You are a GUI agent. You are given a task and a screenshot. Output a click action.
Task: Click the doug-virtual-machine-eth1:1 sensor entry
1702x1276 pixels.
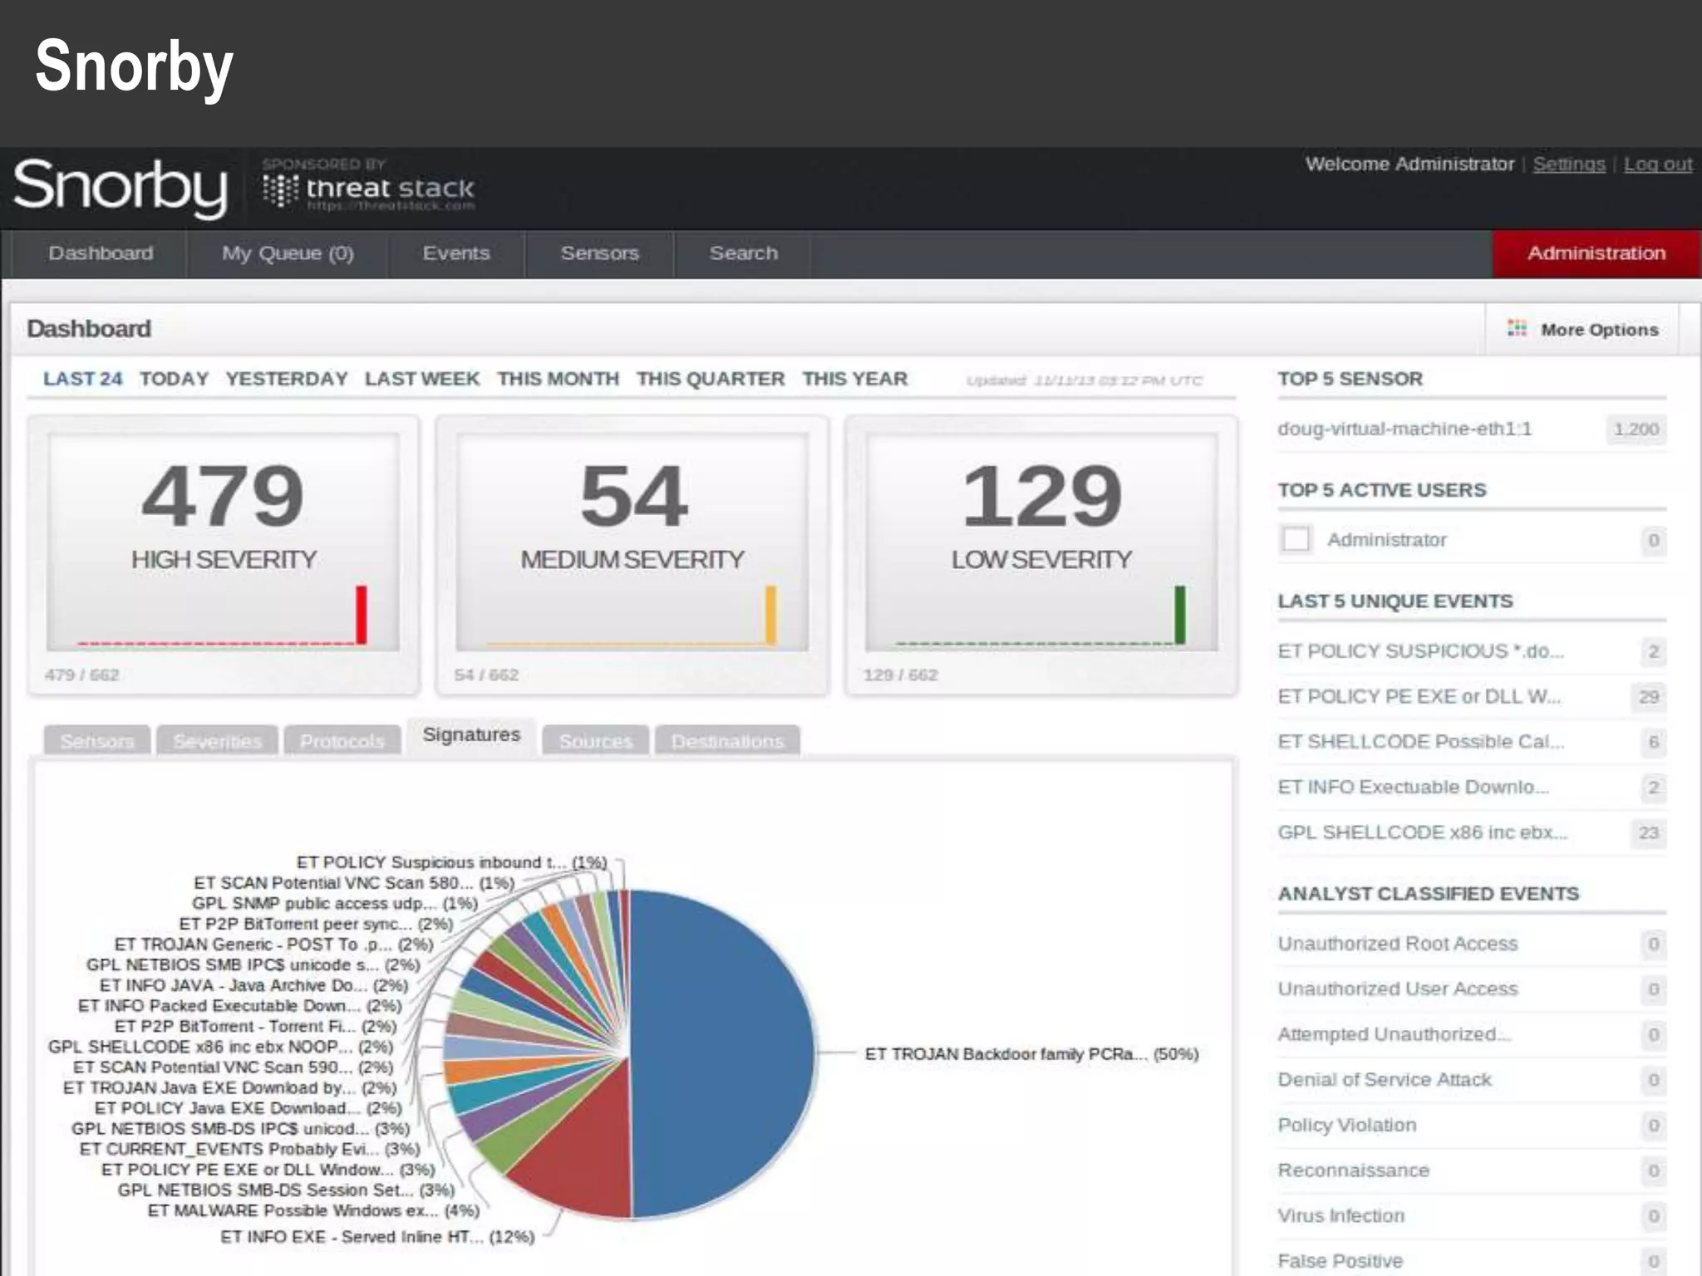(1404, 429)
